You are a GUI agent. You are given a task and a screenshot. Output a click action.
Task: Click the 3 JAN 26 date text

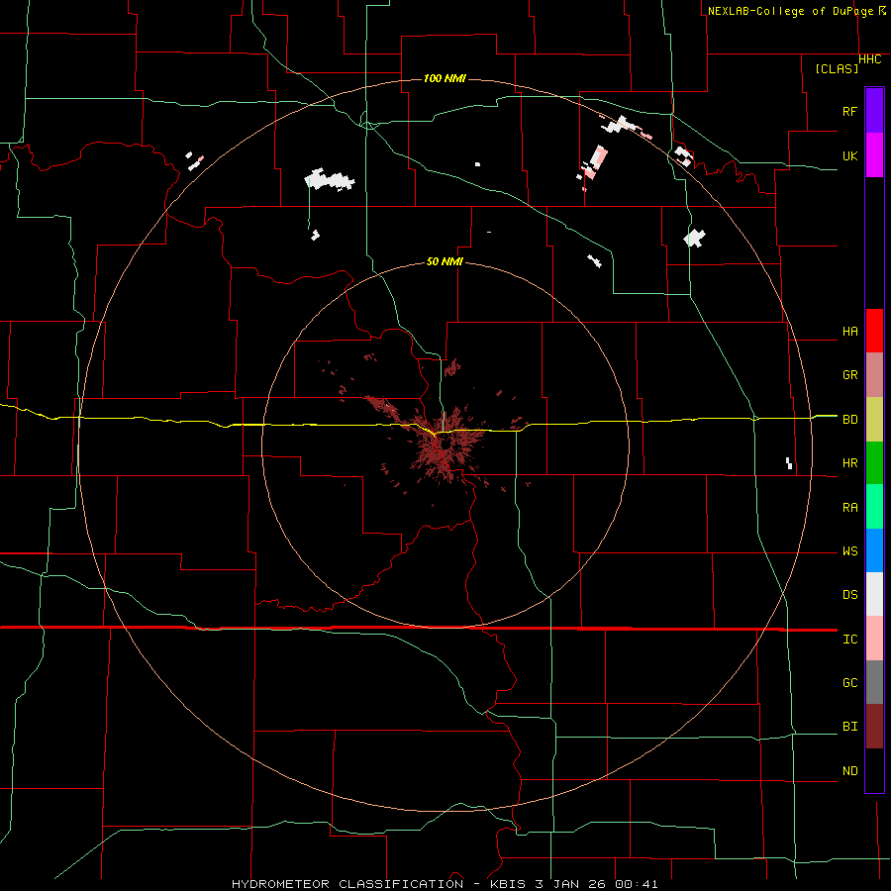coord(573,884)
